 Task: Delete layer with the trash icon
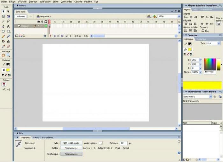[45, 36]
